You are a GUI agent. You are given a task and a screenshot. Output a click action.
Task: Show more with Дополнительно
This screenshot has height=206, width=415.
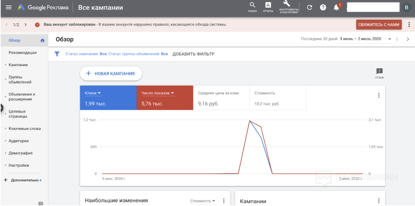pos(25,180)
